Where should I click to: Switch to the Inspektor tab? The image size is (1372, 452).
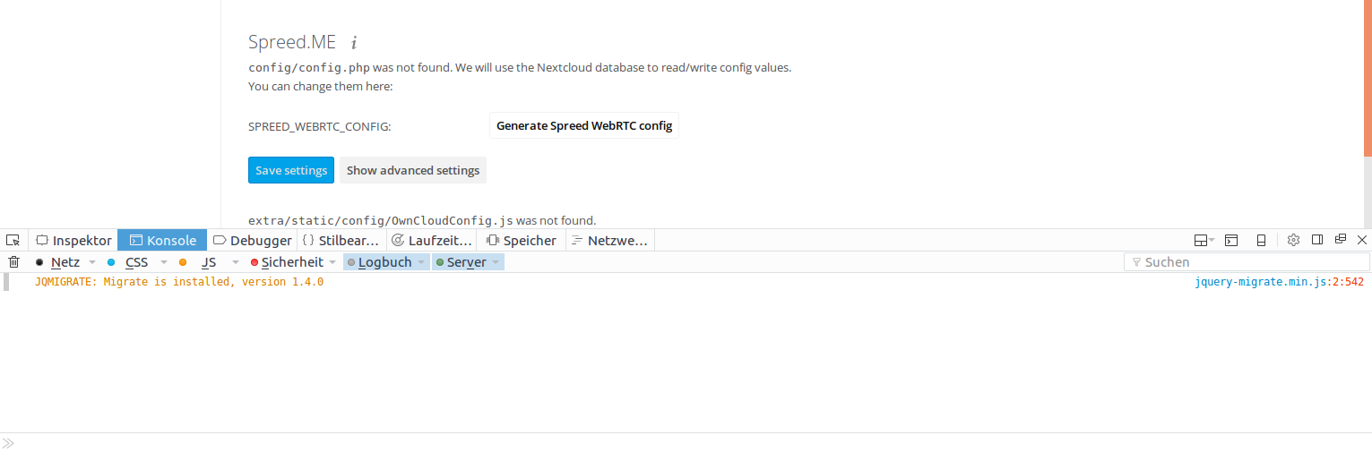pos(73,240)
